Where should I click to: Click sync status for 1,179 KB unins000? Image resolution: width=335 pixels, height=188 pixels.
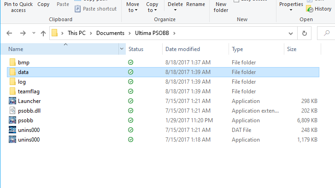130,140
